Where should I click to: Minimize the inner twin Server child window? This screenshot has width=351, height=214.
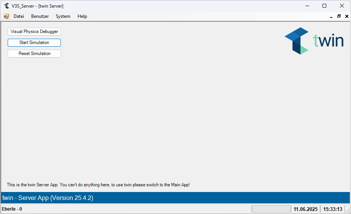(x=331, y=16)
